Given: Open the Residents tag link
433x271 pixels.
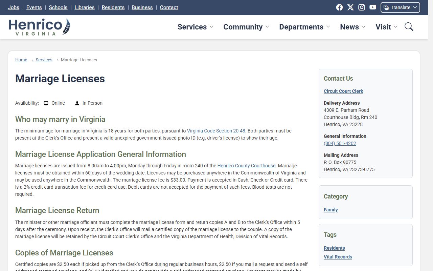Looking at the screenshot, I should [334, 248].
